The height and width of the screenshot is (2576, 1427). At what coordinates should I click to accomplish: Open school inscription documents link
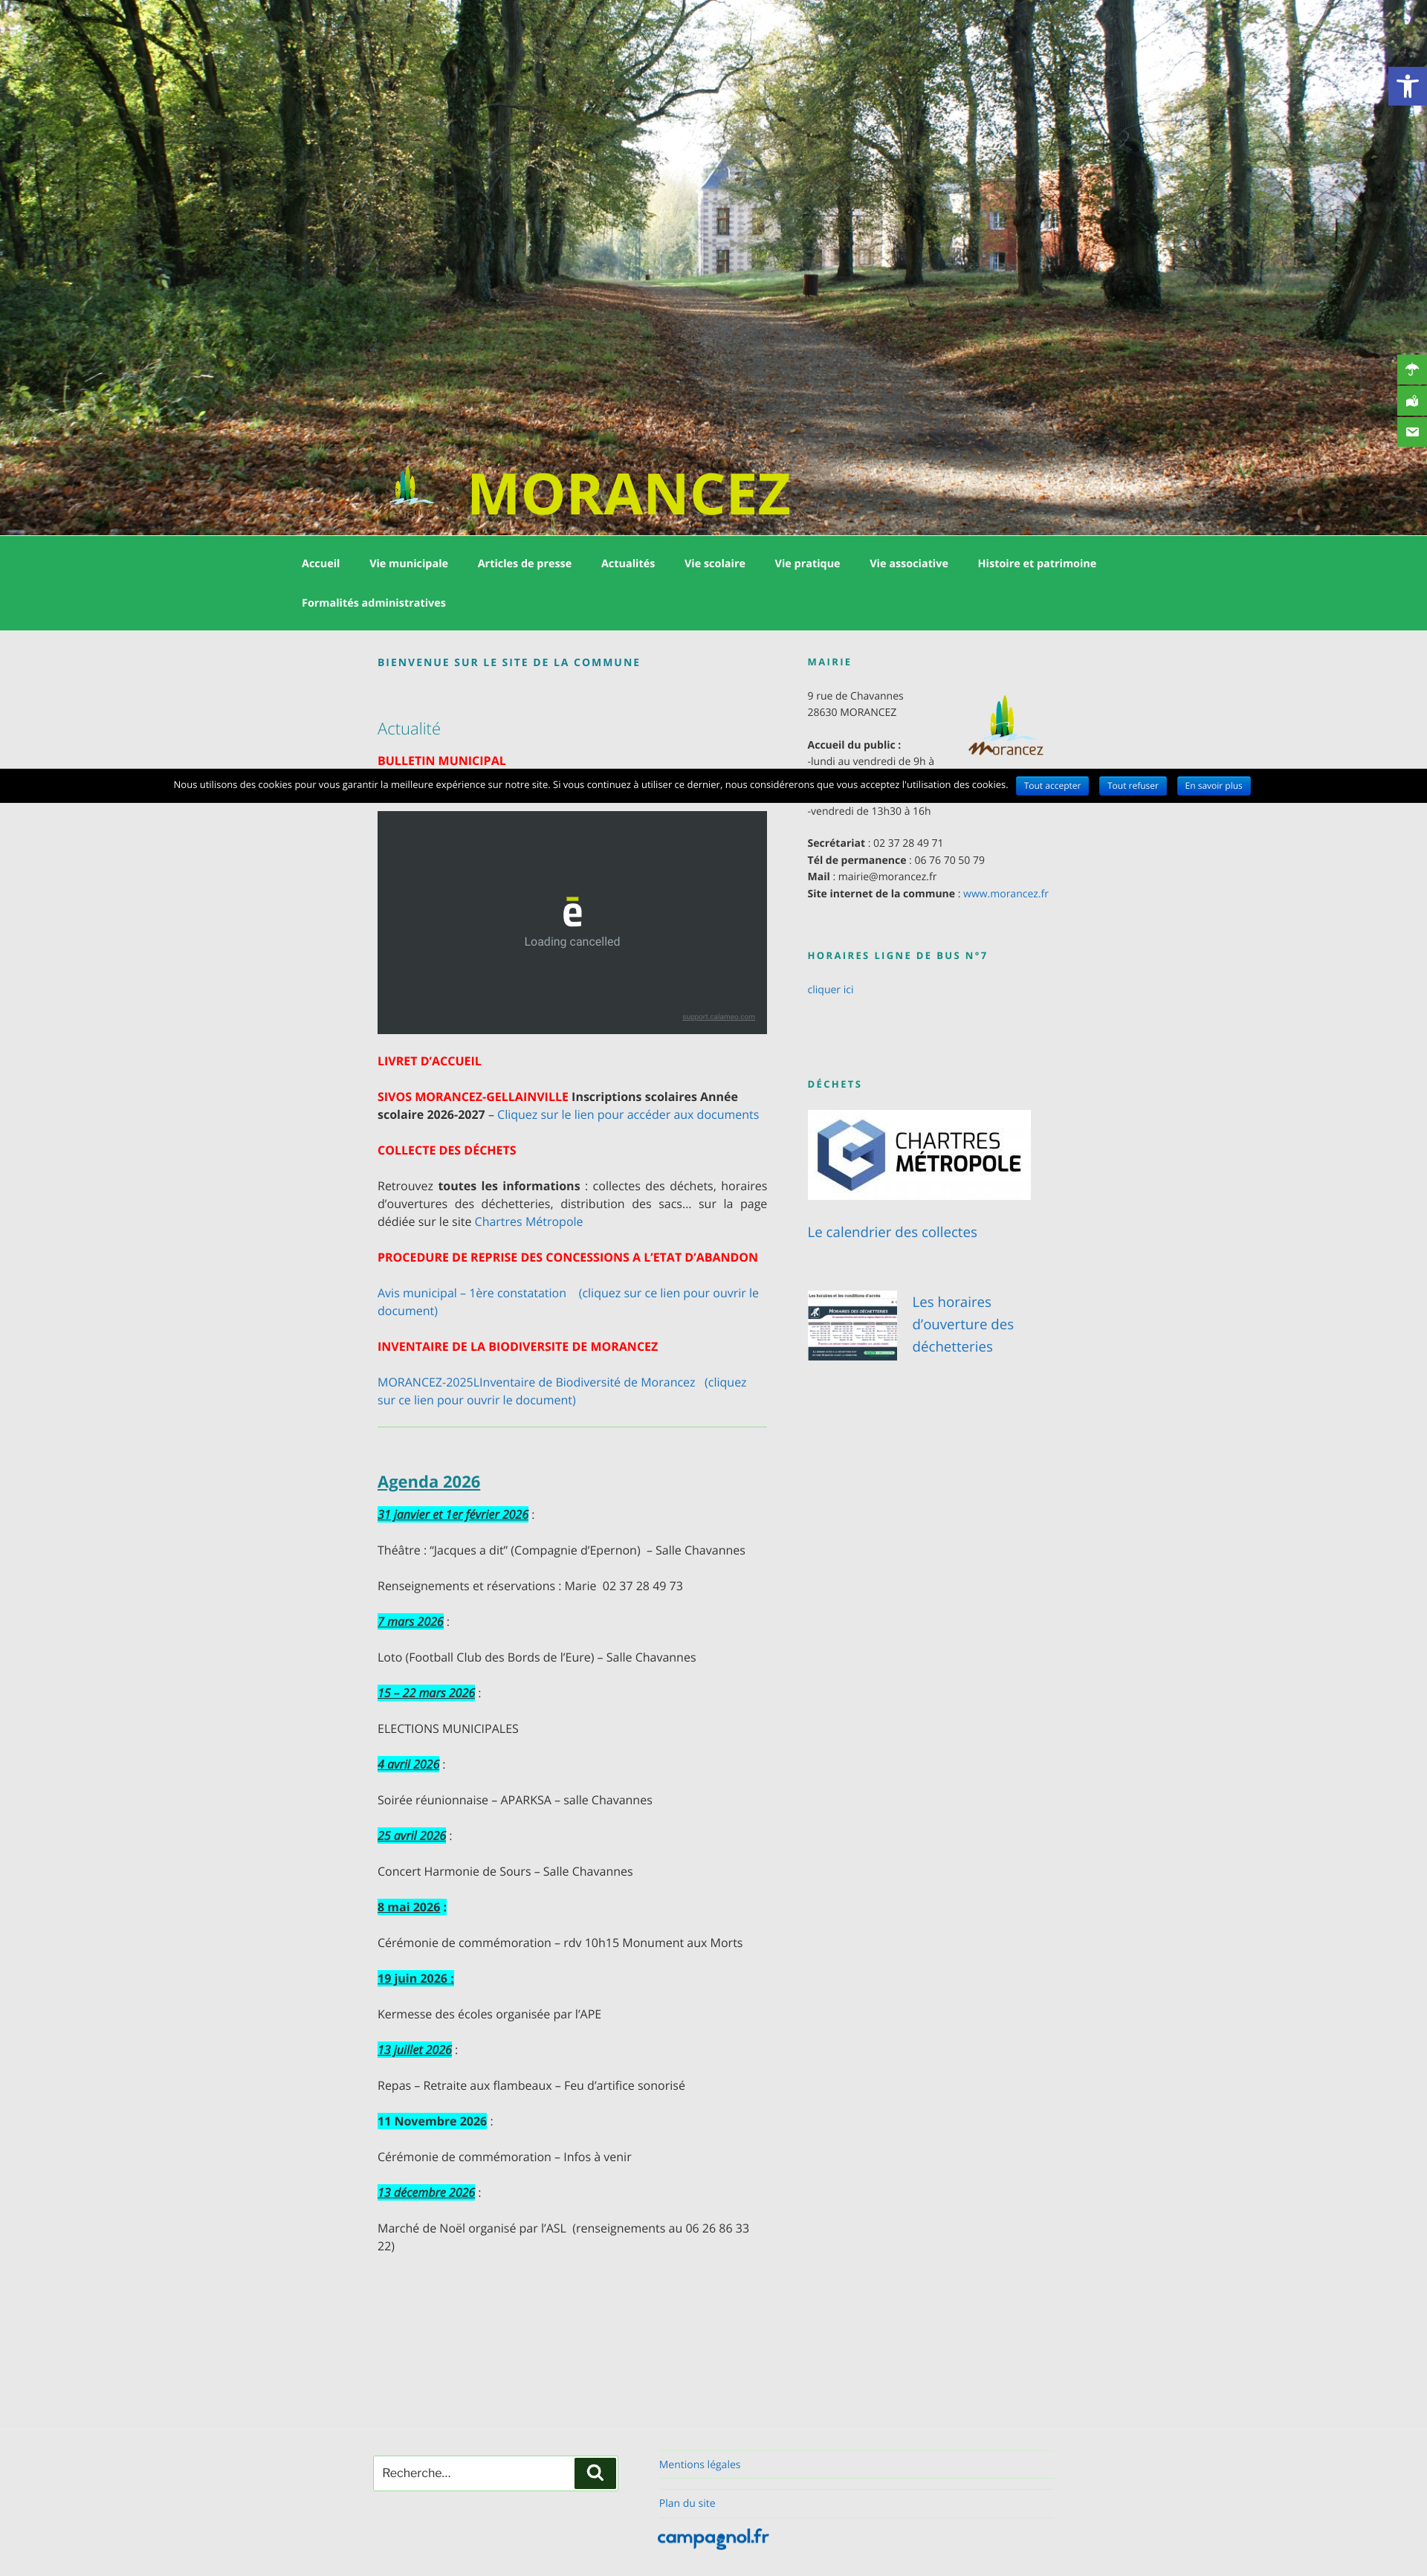(628, 1114)
